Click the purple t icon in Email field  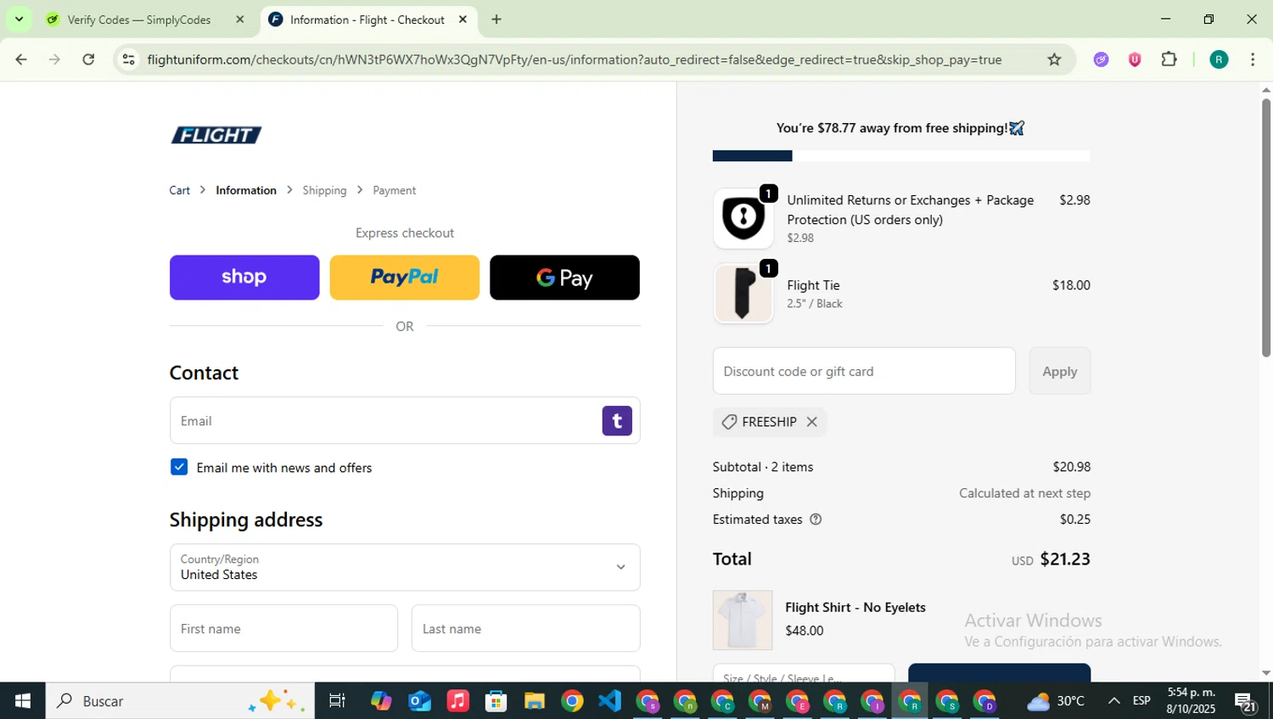click(x=617, y=421)
